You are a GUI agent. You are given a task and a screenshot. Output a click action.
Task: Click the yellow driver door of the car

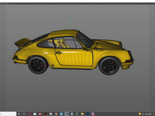tap(74, 57)
